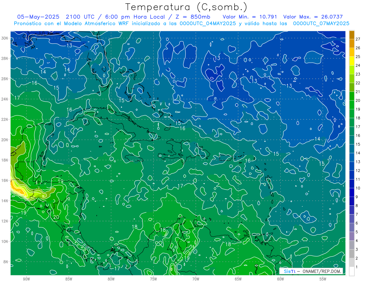Click the legend scale label "21"
366x283 pixels.
pyautogui.click(x=358, y=92)
